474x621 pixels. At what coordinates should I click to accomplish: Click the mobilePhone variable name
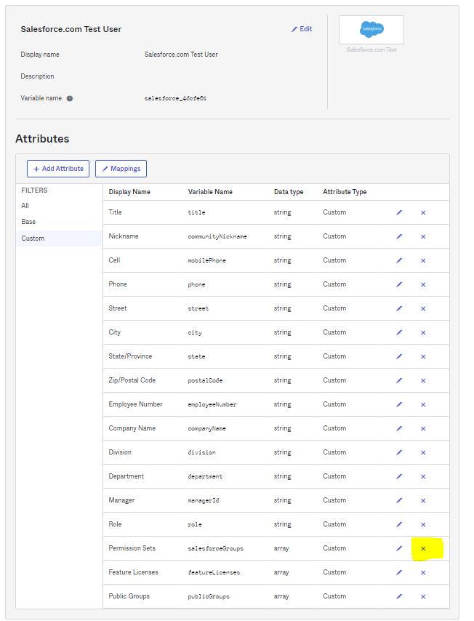point(206,260)
